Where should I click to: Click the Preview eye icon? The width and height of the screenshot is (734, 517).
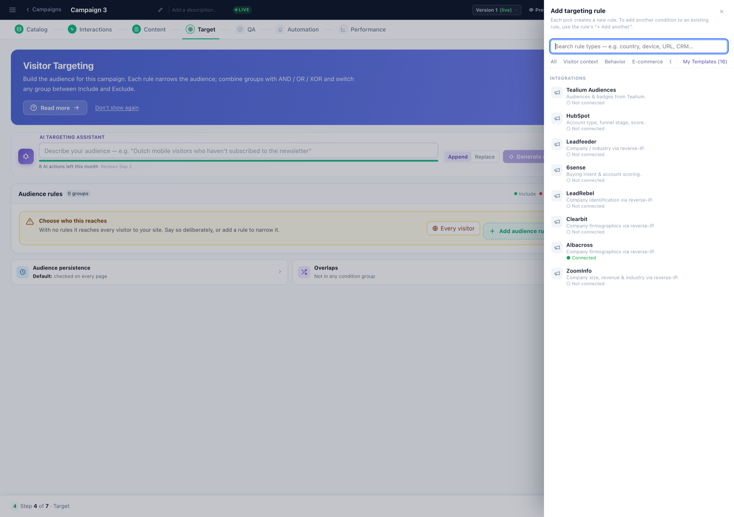(531, 10)
